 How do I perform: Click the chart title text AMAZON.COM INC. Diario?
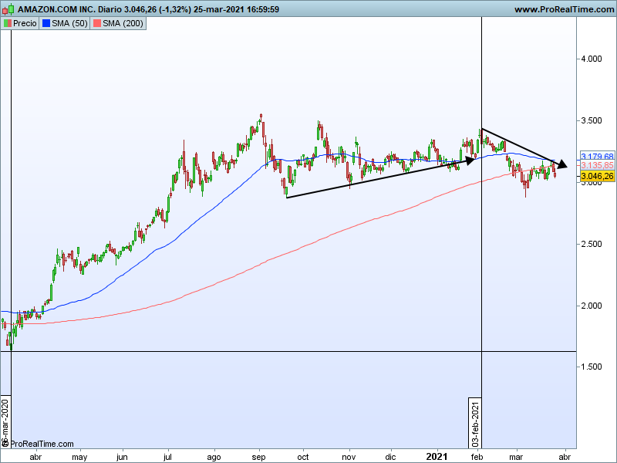point(69,9)
